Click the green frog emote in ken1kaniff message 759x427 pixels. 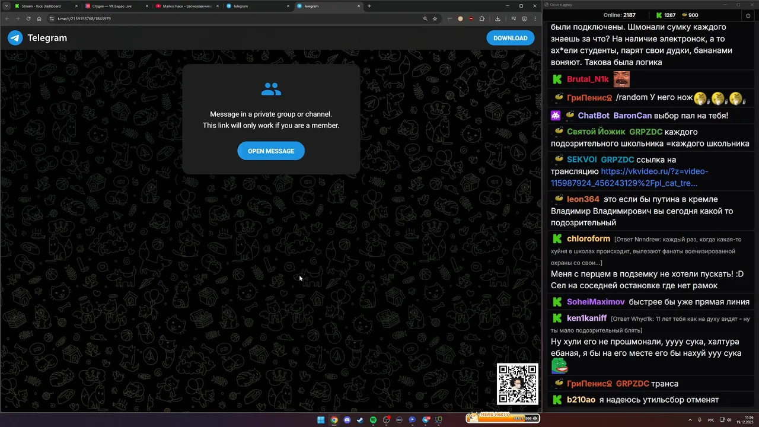[560, 366]
